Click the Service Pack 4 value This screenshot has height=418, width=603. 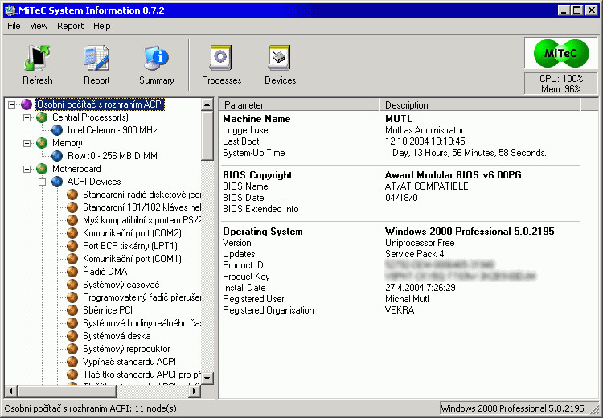pyautogui.click(x=415, y=254)
